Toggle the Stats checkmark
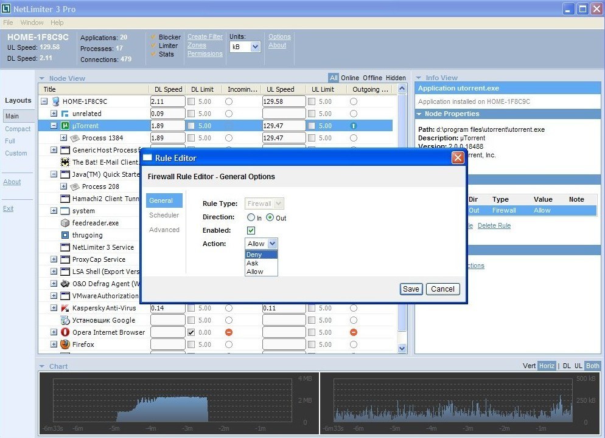 (x=153, y=54)
